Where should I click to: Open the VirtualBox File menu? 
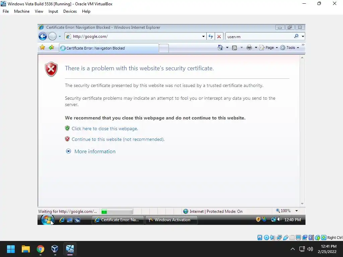[6, 11]
